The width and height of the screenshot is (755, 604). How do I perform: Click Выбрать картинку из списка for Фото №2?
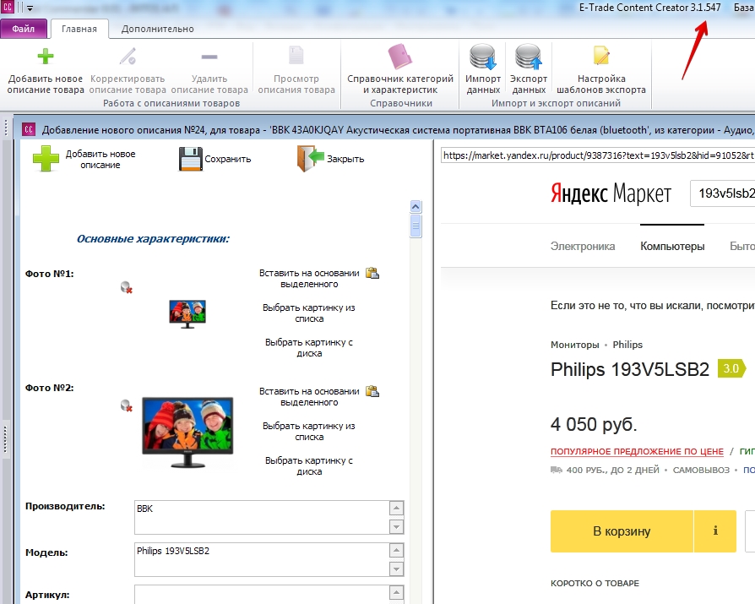coord(309,431)
